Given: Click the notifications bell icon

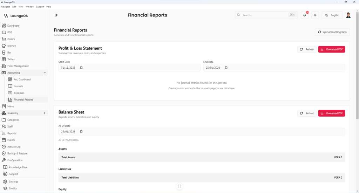Looking at the screenshot, I should (x=305, y=15).
